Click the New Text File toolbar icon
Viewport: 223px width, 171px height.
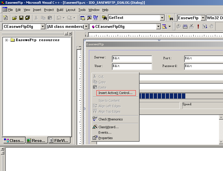[x=5, y=18]
